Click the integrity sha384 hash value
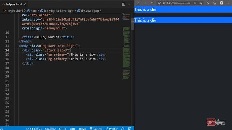Viewport: 232px width, 130px height. click(70, 22)
